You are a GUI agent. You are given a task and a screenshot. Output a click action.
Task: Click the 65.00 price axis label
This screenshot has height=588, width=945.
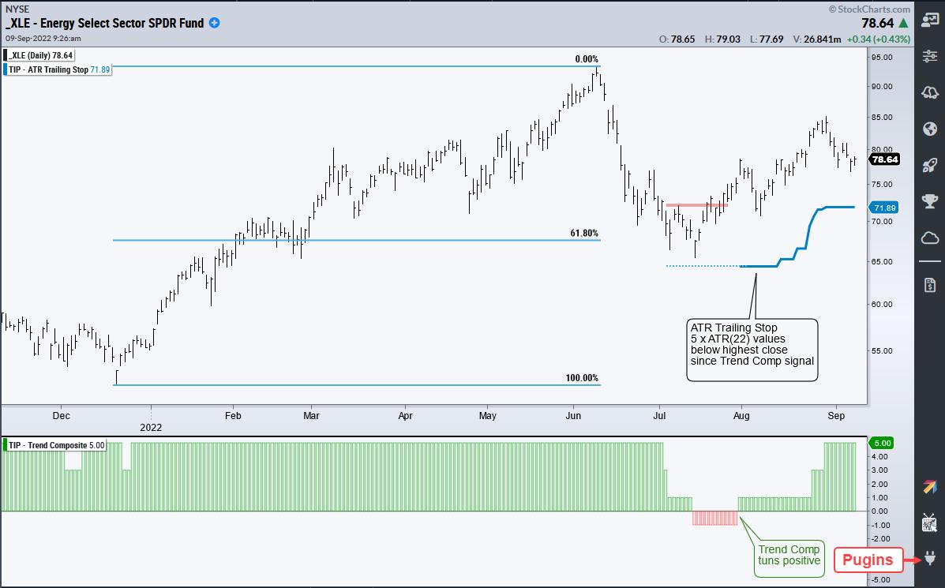(x=882, y=262)
